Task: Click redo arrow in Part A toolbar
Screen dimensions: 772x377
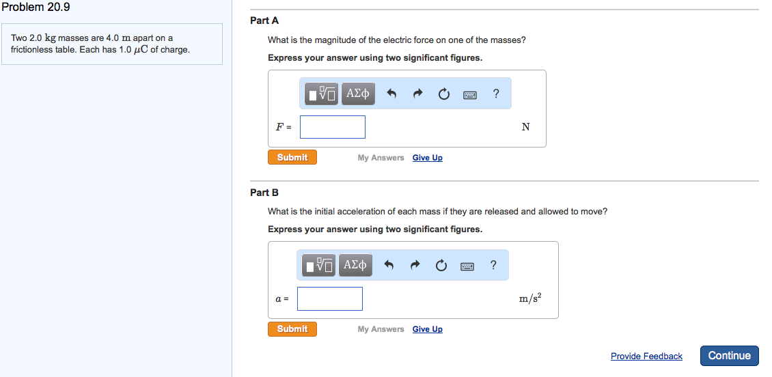Action: coord(418,94)
